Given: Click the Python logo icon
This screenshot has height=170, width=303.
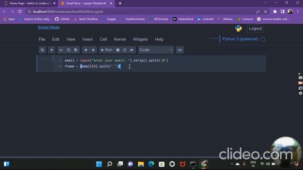Looking at the screenshot, I should tap(239, 28).
